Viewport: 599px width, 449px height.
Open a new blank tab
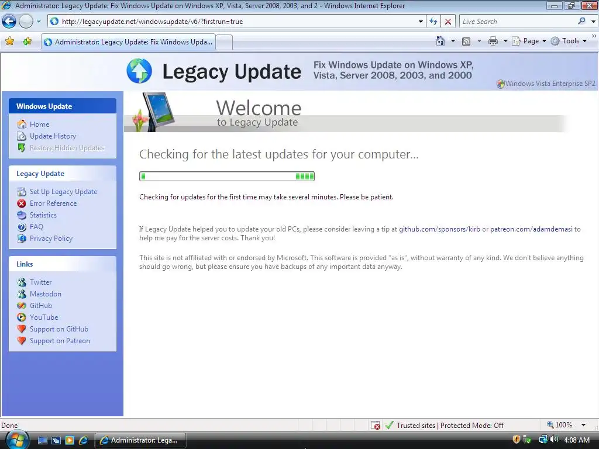tap(224, 42)
